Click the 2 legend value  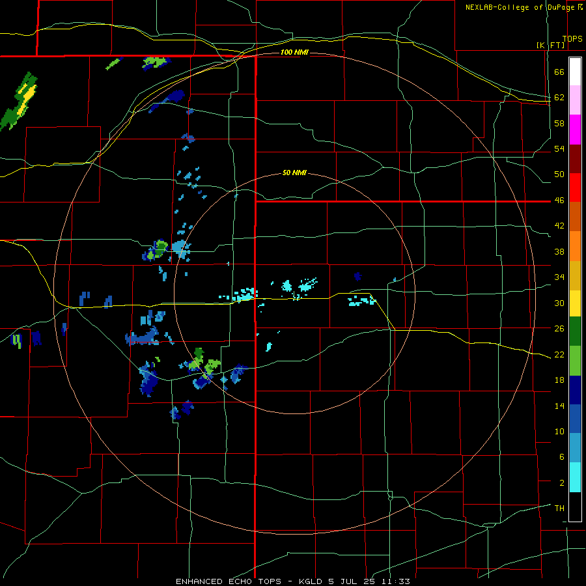pyautogui.click(x=562, y=482)
